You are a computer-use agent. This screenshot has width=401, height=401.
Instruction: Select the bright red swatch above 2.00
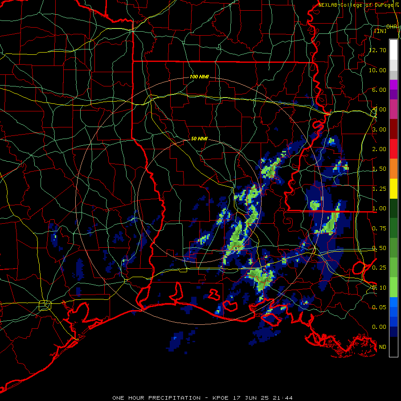pos(393,149)
